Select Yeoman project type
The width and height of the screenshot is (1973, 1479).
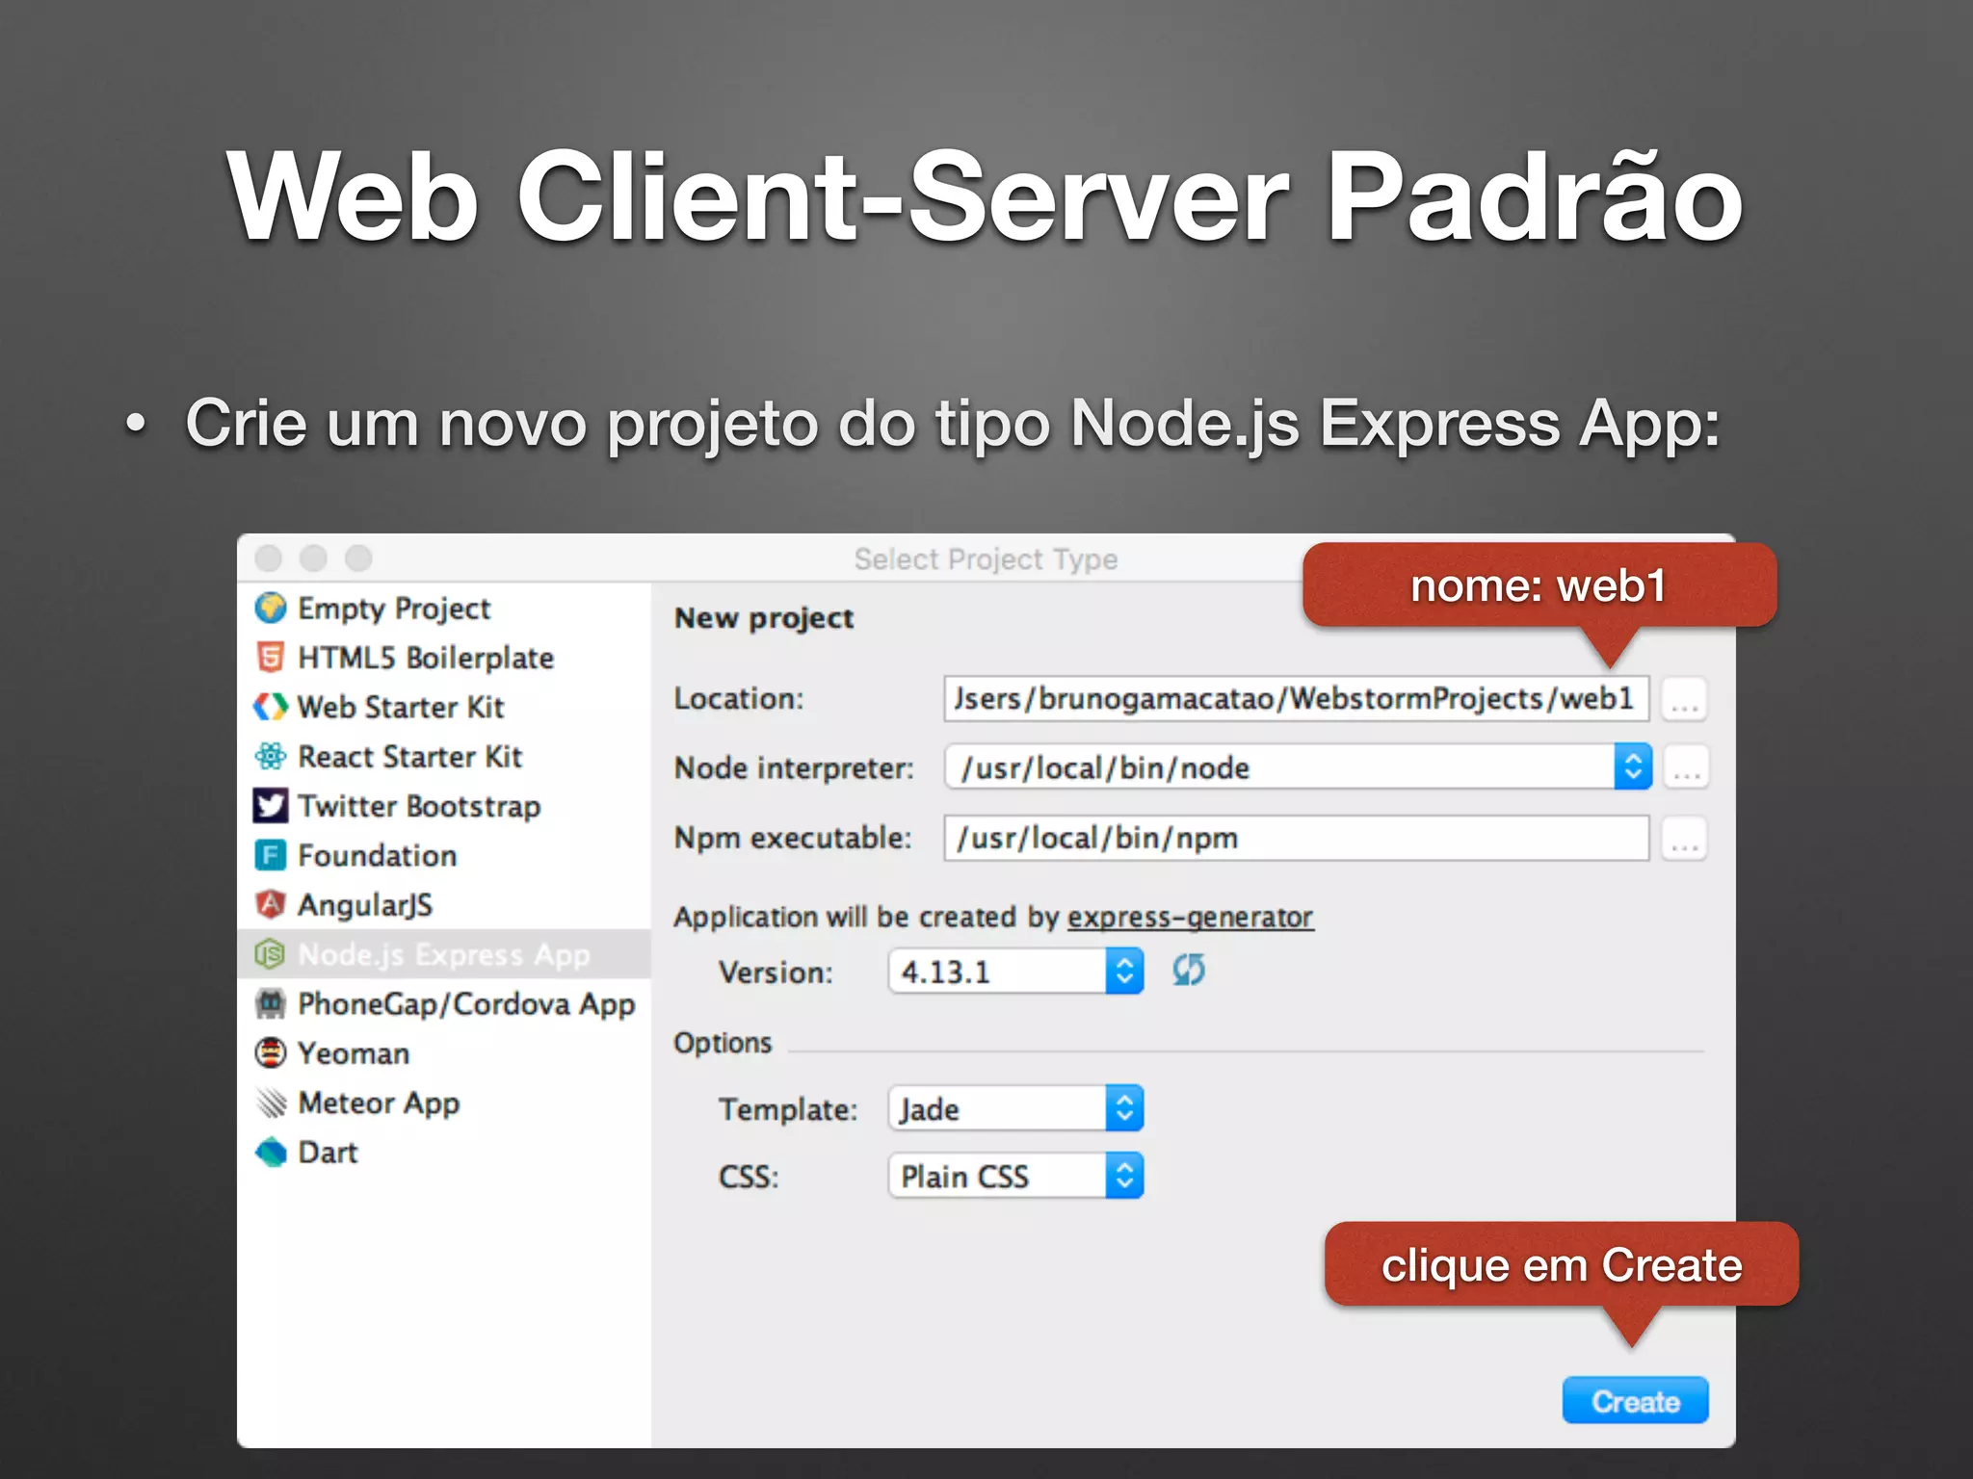354,1053
